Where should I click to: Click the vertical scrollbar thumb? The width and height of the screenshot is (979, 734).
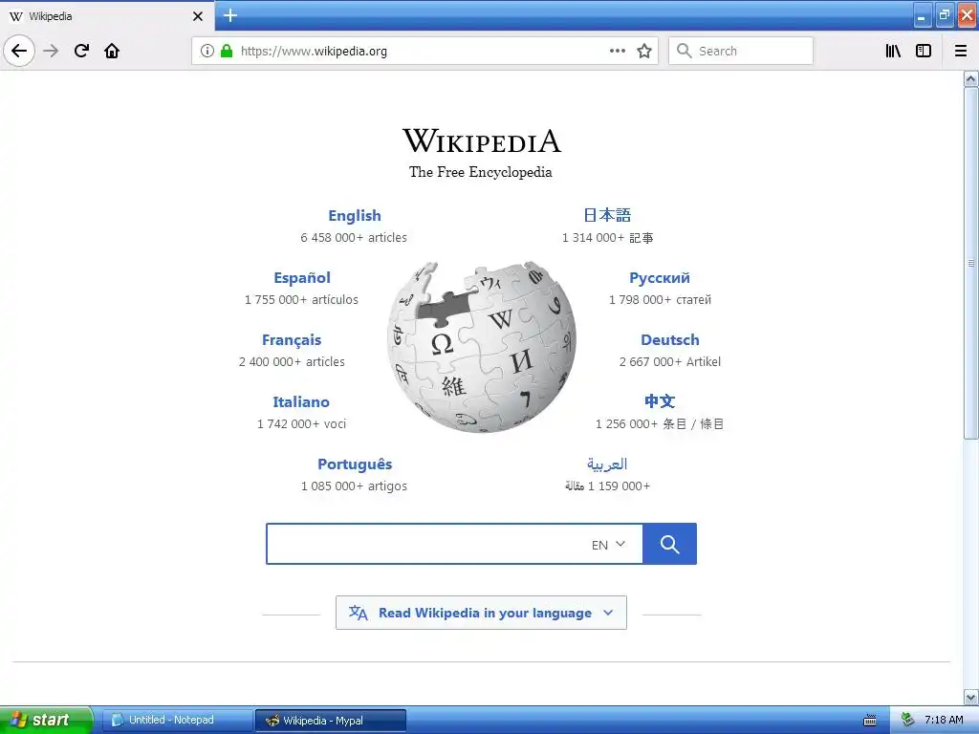pyautogui.click(x=971, y=263)
